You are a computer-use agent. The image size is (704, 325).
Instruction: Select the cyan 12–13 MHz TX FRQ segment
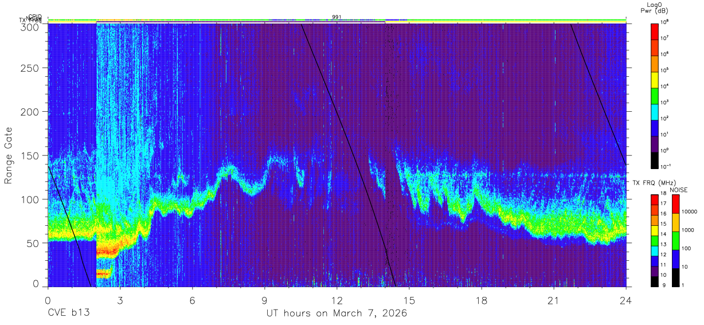(654, 250)
